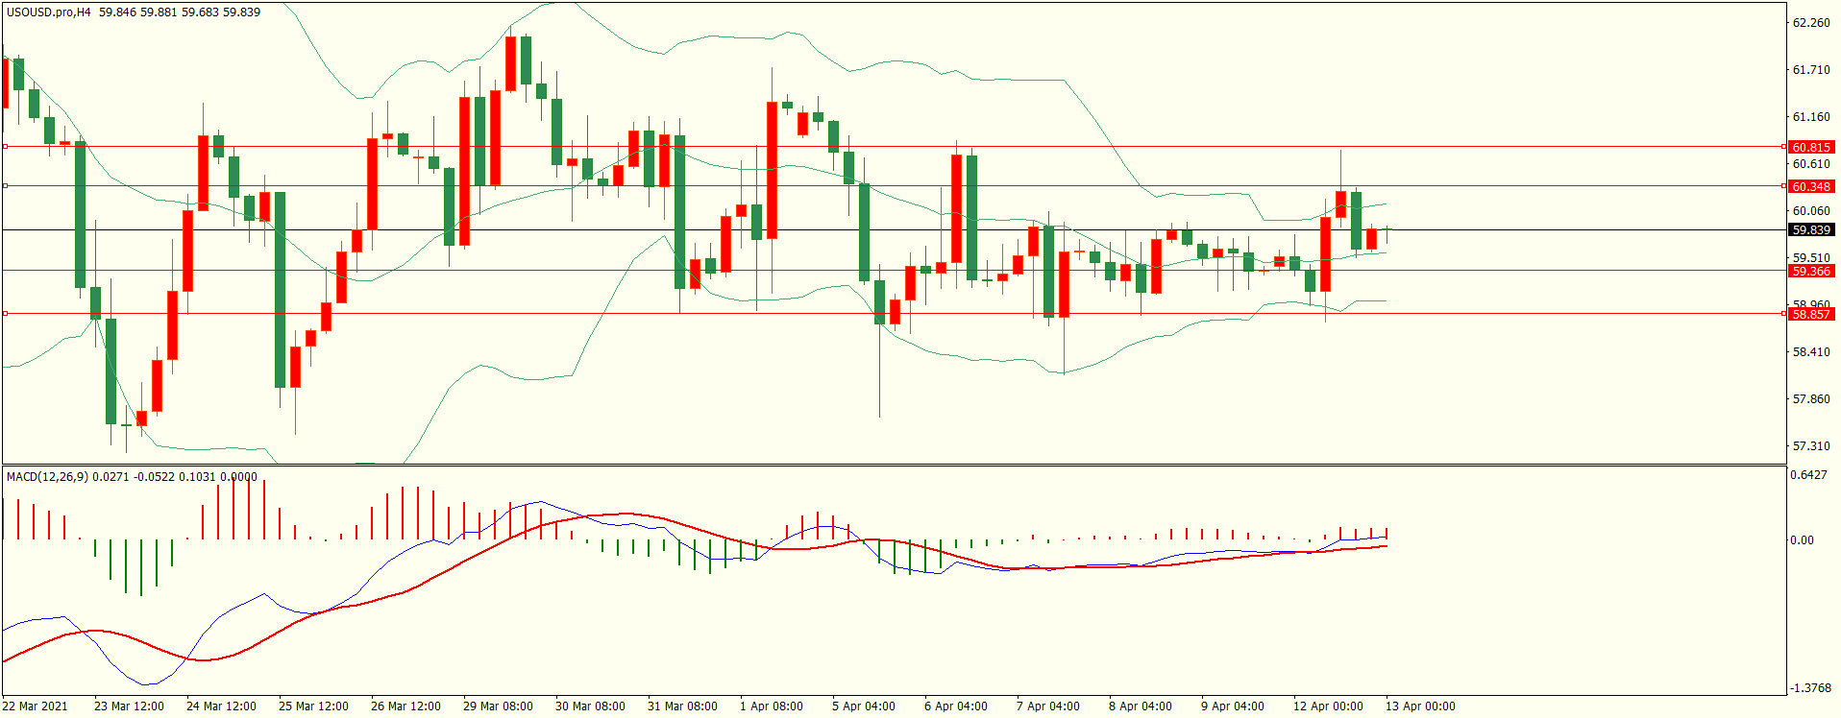Click the MACD(12,26,9) indicator label
This screenshot has height=718, width=1841.
click(47, 476)
